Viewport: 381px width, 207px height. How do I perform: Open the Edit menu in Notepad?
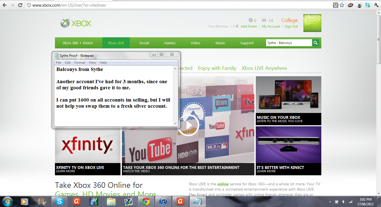[x=68, y=63]
